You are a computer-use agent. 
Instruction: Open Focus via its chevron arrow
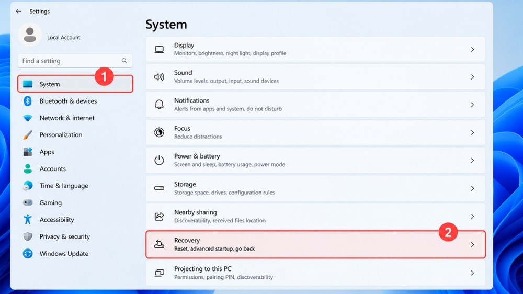pyautogui.click(x=472, y=132)
